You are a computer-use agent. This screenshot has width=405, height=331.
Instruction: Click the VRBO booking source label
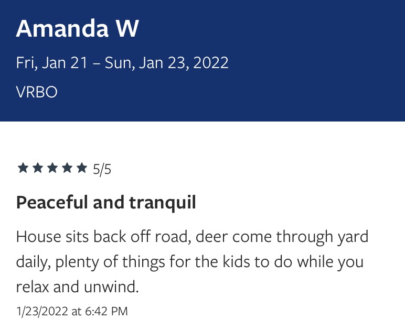point(37,92)
